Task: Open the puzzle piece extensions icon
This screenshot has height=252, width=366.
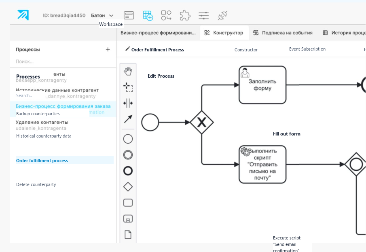Action: 185,15
